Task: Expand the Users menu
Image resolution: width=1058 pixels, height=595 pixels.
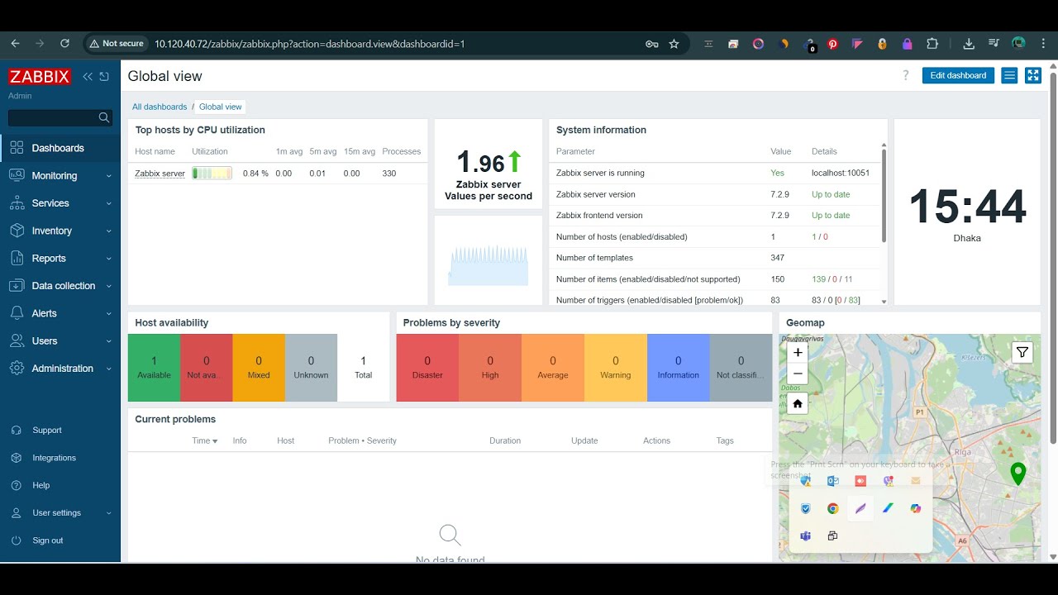Action: (60, 341)
